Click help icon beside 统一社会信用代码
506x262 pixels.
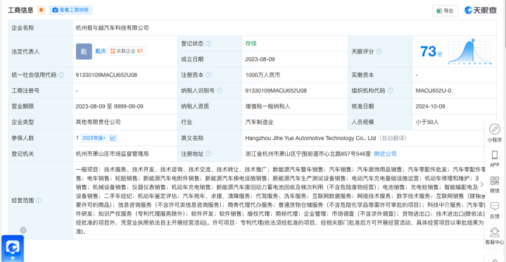(61, 75)
